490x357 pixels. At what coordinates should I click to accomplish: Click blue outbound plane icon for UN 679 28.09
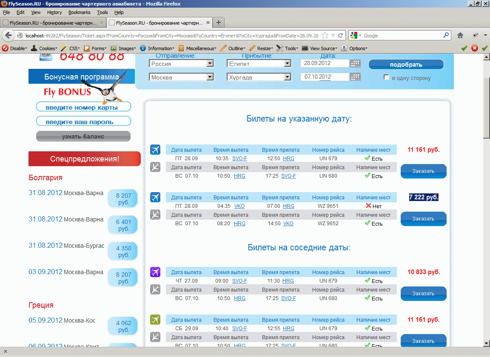coord(155,150)
